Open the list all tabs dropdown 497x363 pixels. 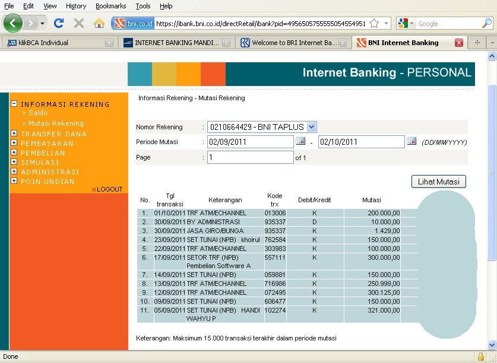[492, 43]
